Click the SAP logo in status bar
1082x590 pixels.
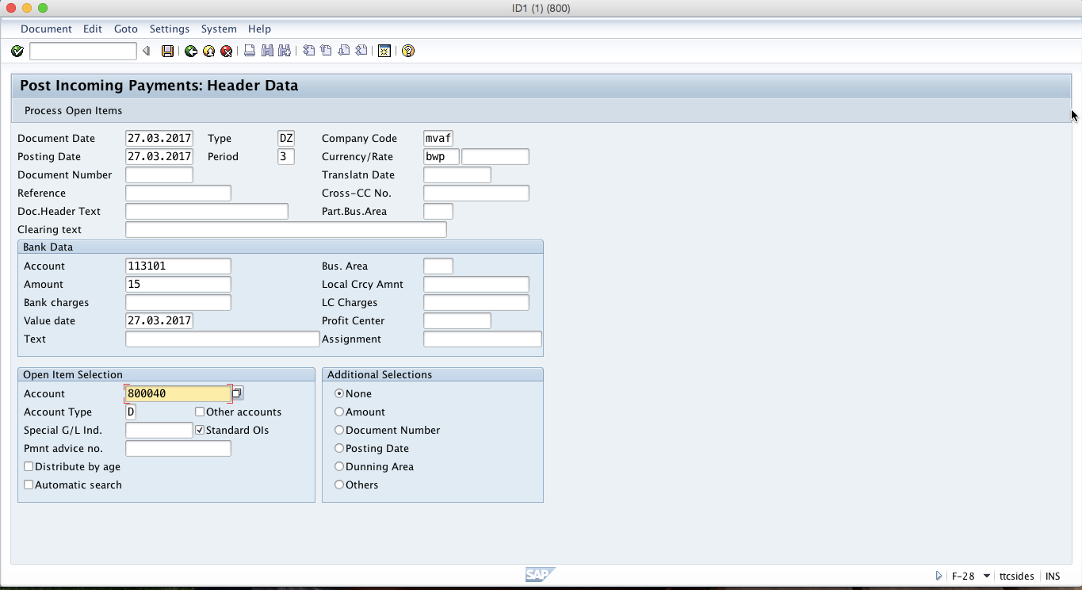[x=539, y=575]
